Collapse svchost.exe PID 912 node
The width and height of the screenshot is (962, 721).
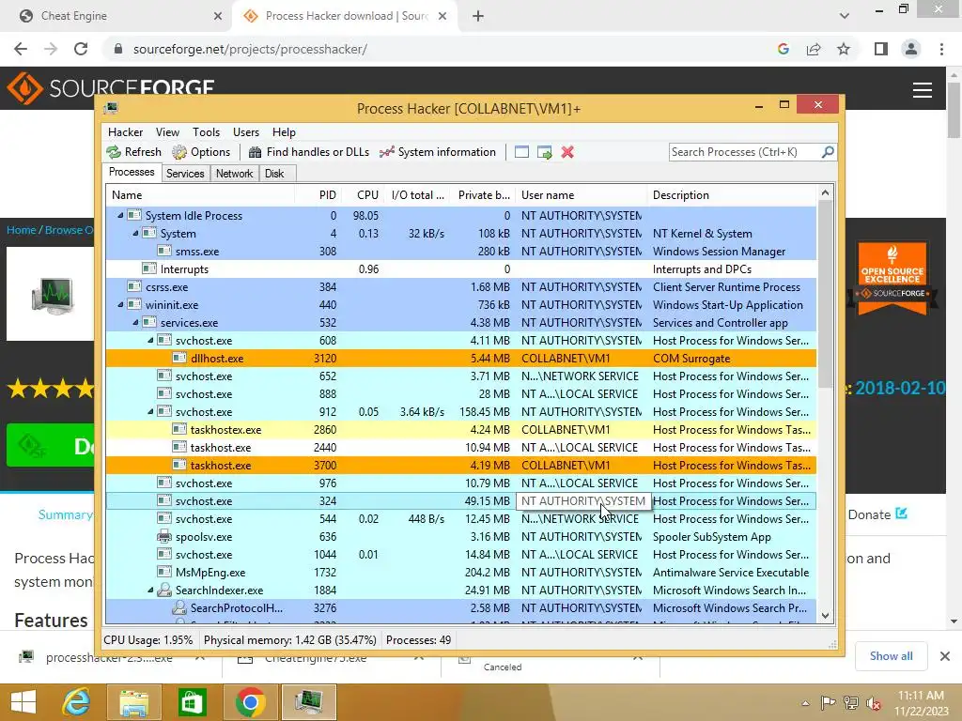click(150, 412)
